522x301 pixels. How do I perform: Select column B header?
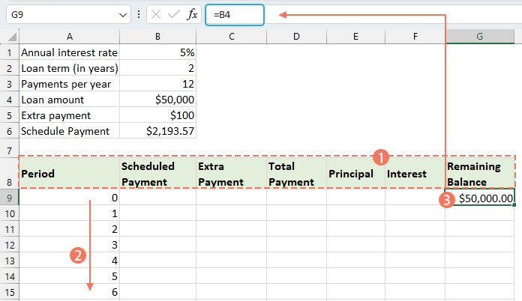tap(157, 37)
